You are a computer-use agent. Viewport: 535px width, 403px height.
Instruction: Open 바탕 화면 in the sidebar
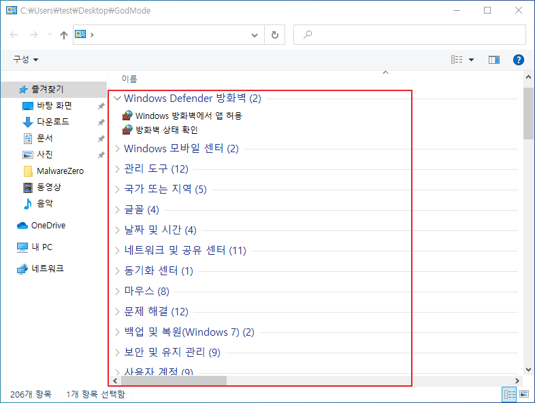click(54, 105)
